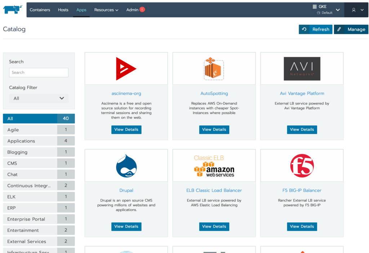Select the Apps tab
The image size is (369, 253).
tap(81, 10)
